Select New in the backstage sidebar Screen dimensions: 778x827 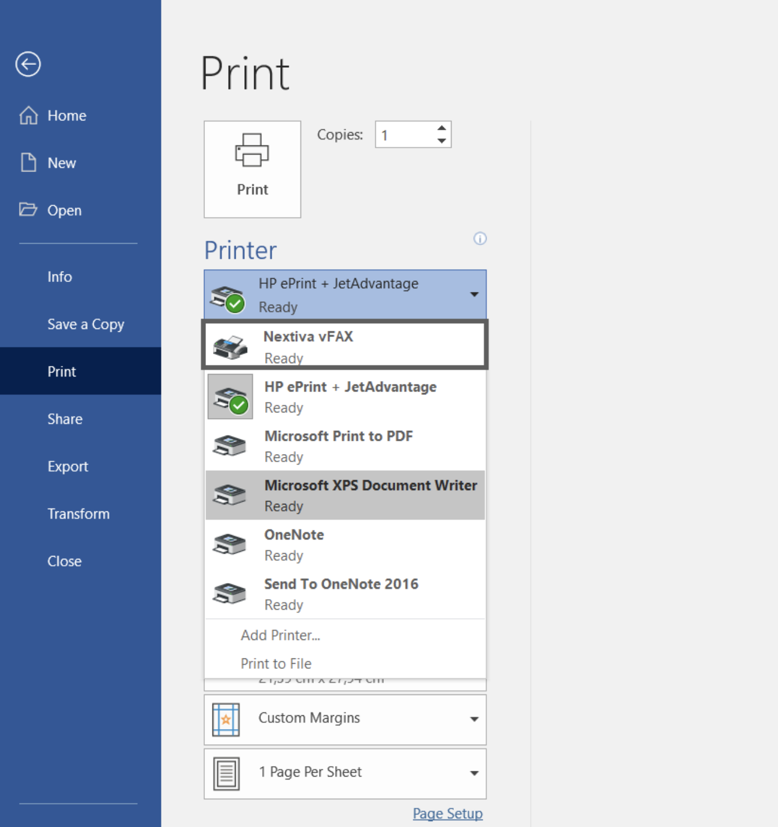(x=80, y=163)
